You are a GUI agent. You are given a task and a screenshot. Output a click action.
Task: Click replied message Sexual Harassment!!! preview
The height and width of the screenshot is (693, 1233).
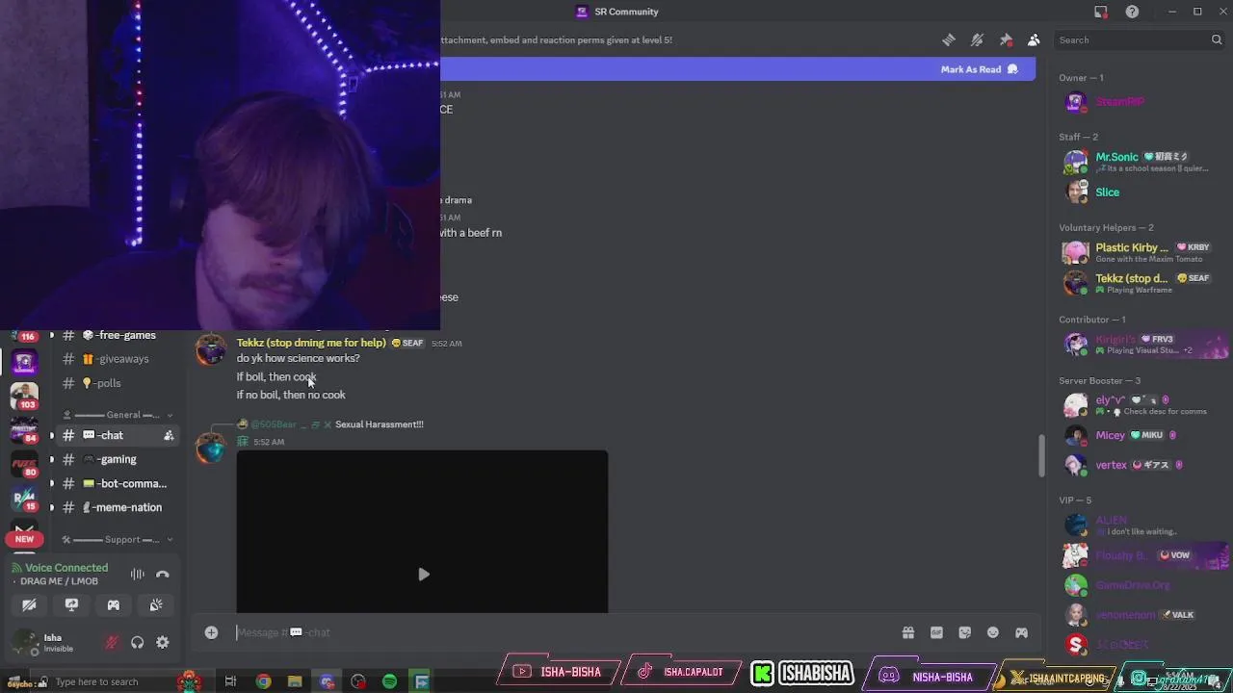point(380,424)
